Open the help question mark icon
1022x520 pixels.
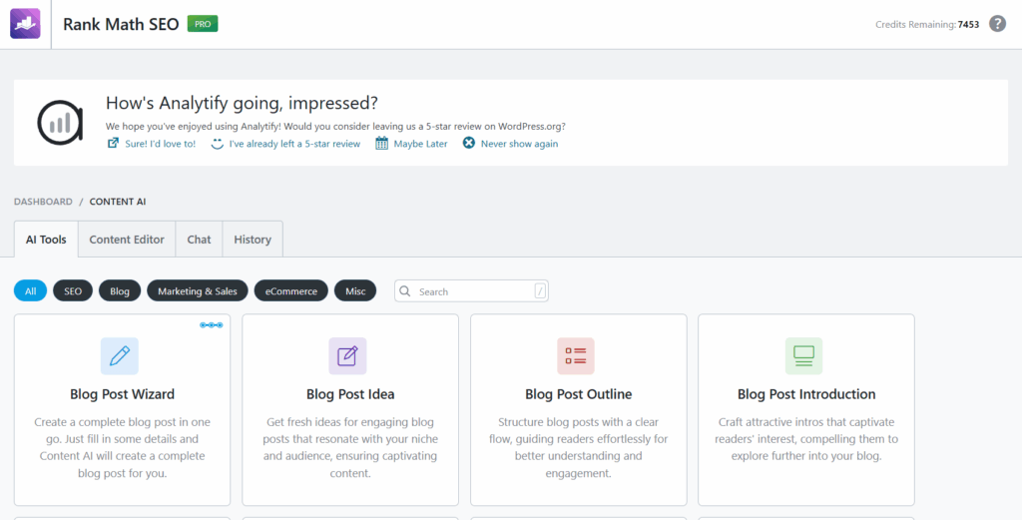[997, 24]
